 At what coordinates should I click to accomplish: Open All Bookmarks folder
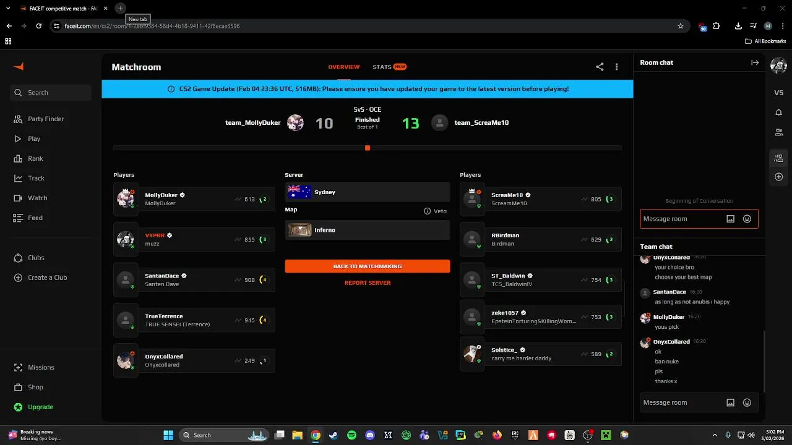tap(765, 41)
